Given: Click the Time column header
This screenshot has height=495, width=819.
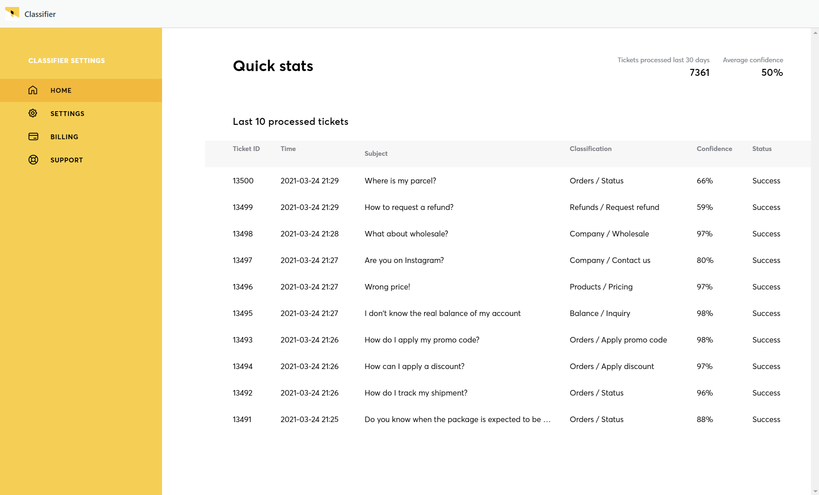Looking at the screenshot, I should point(288,149).
